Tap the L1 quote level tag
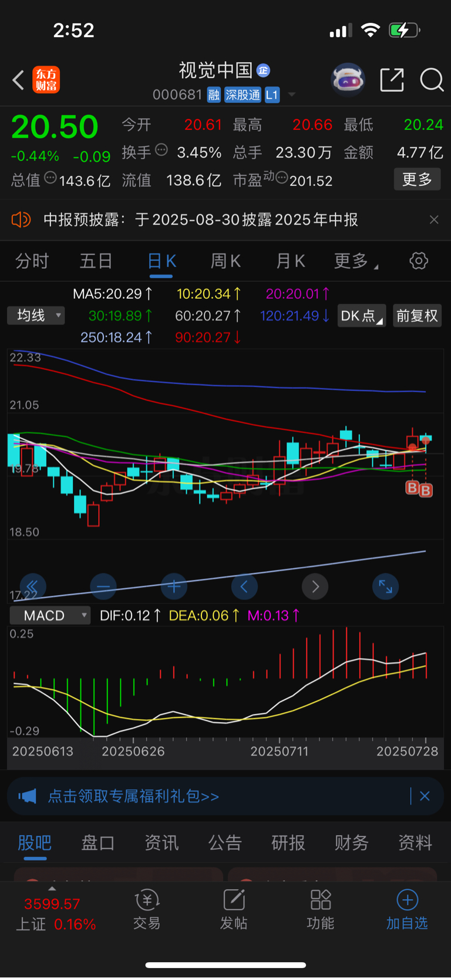 (x=272, y=95)
